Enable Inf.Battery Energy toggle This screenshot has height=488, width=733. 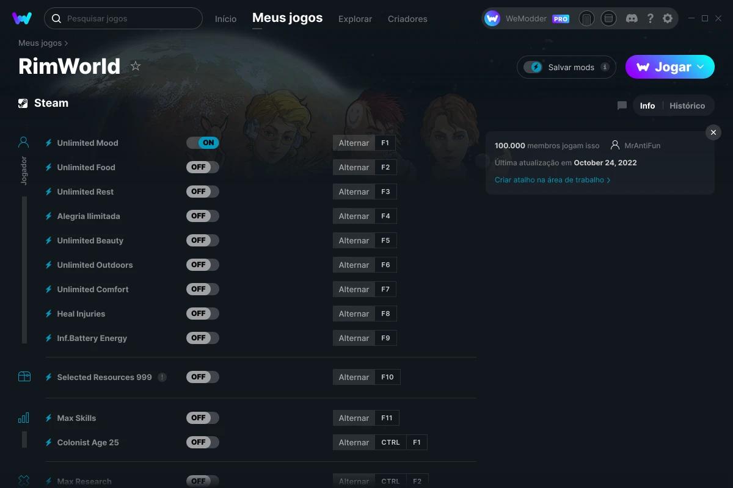(x=203, y=338)
